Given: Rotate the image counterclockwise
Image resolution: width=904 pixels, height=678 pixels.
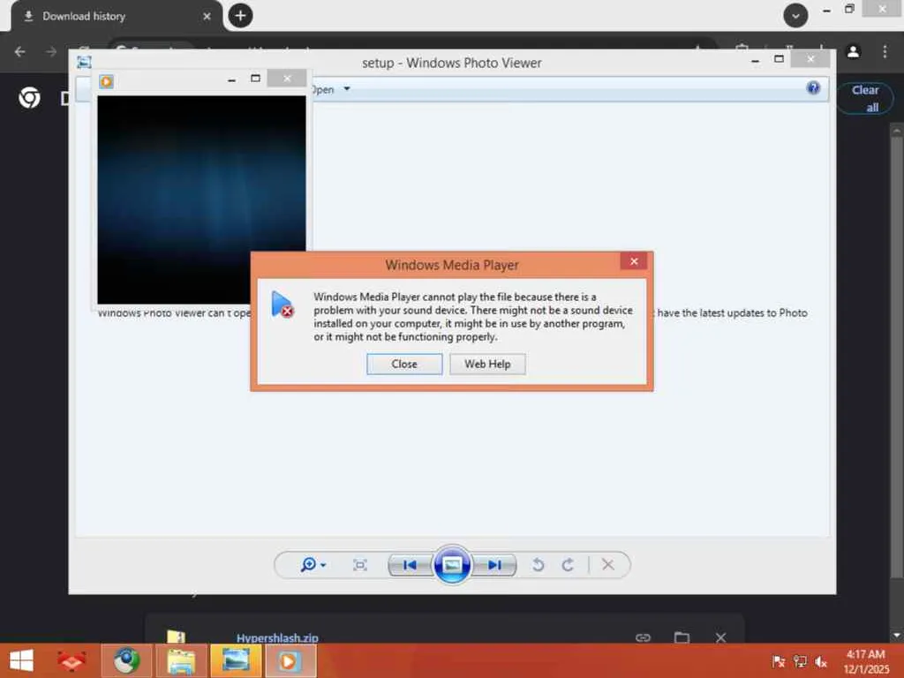Looking at the screenshot, I should click(538, 565).
